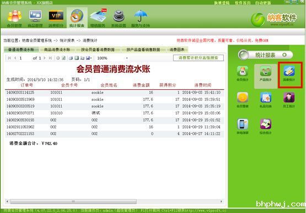
Task: Go to next report page arrow
Action: coord(45,58)
